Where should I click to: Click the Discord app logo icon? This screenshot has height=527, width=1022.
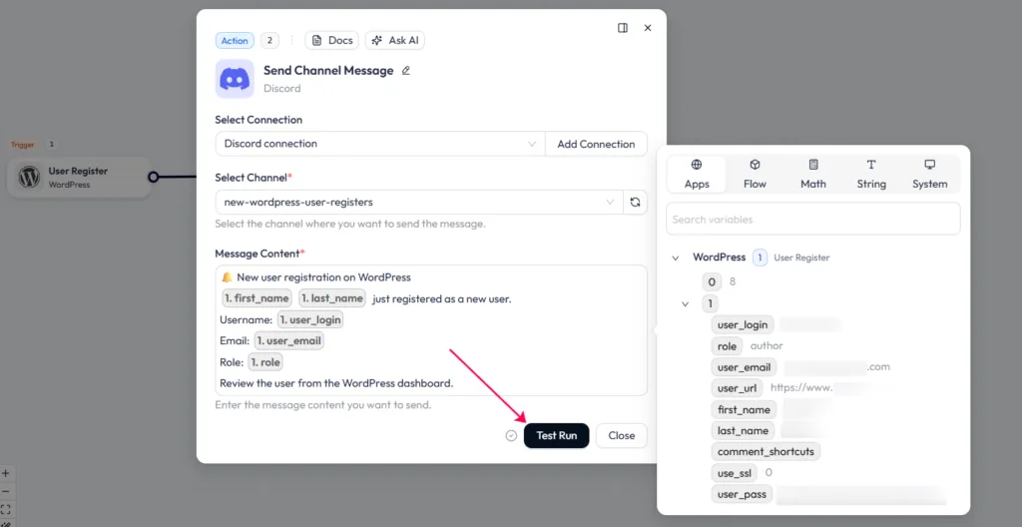[235, 79]
